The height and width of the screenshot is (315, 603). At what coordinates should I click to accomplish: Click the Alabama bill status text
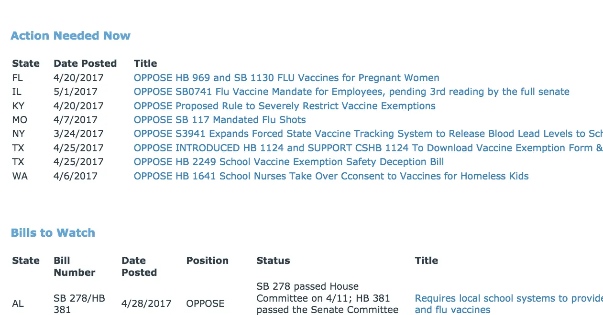pyautogui.click(x=328, y=298)
